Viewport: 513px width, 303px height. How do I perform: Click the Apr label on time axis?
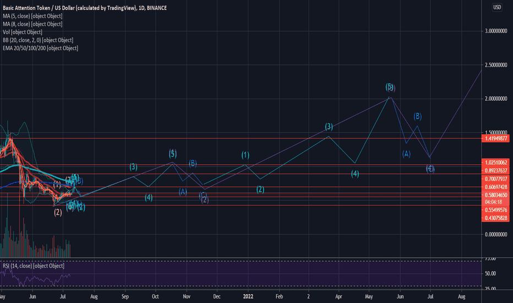[339, 296]
